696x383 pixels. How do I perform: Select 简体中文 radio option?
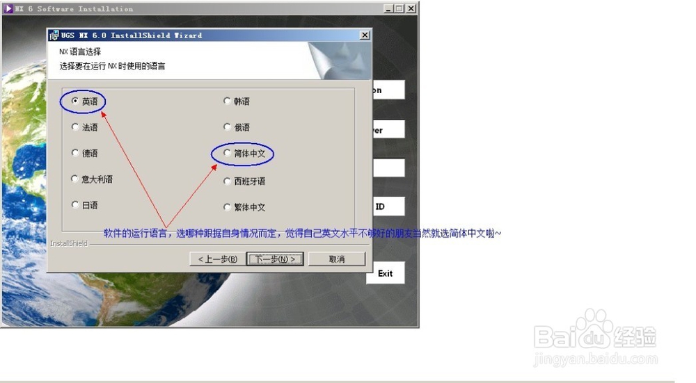[227, 153]
